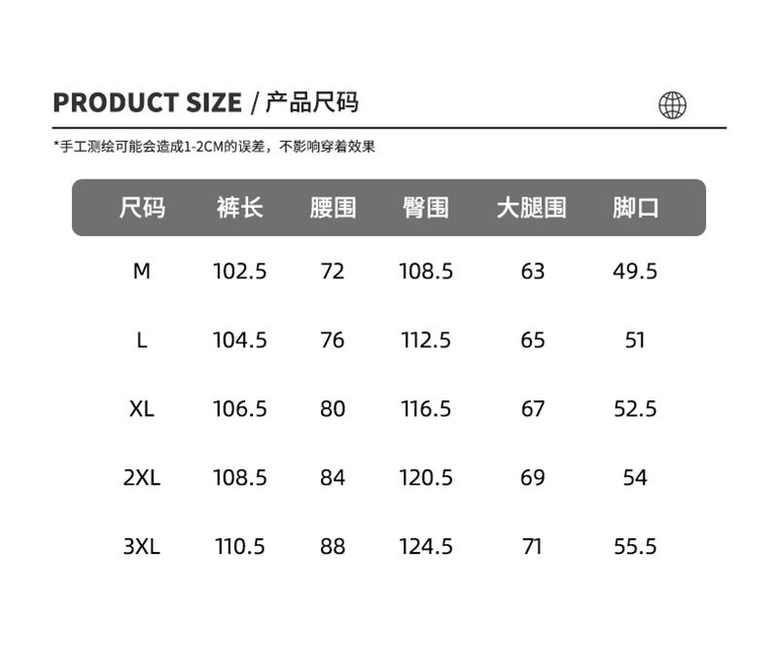The width and height of the screenshot is (778, 652).
Task: Select the 2XL size row label
Action: 142,478
